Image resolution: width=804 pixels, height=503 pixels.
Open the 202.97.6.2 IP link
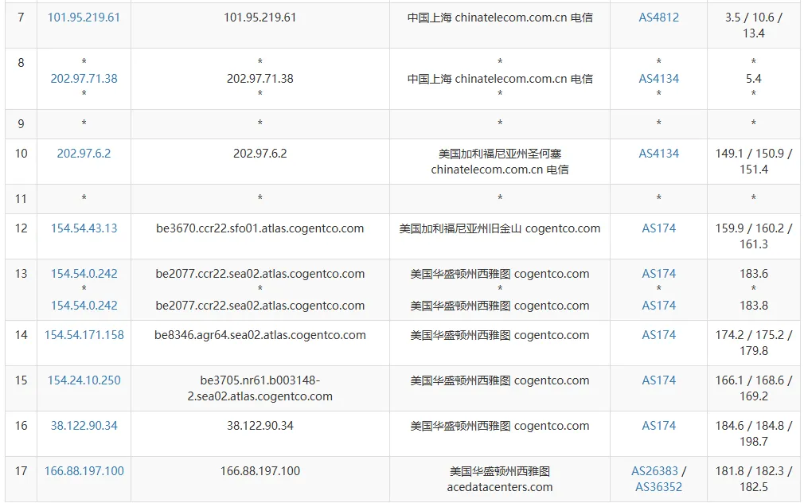pyautogui.click(x=83, y=154)
